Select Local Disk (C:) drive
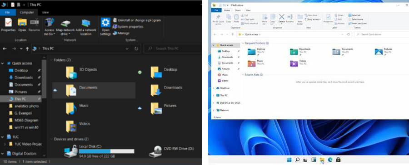The image size is (409, 165). [x=99, y=151]
